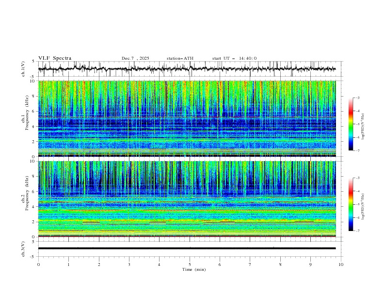This screenshot has width=384, height=297.
Task: Select the date 'Dec. 7 , 2025' header
Action: pos(135,58)
